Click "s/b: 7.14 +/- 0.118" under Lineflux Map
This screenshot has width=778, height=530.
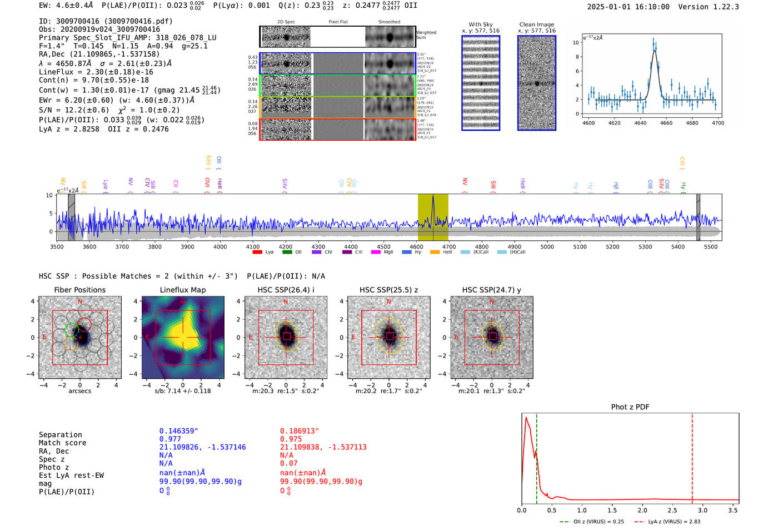(x=183, y=391)
